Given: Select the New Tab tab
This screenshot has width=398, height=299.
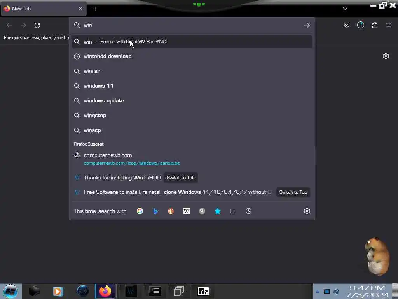Looking at the screenshot, I should (44, 9).
